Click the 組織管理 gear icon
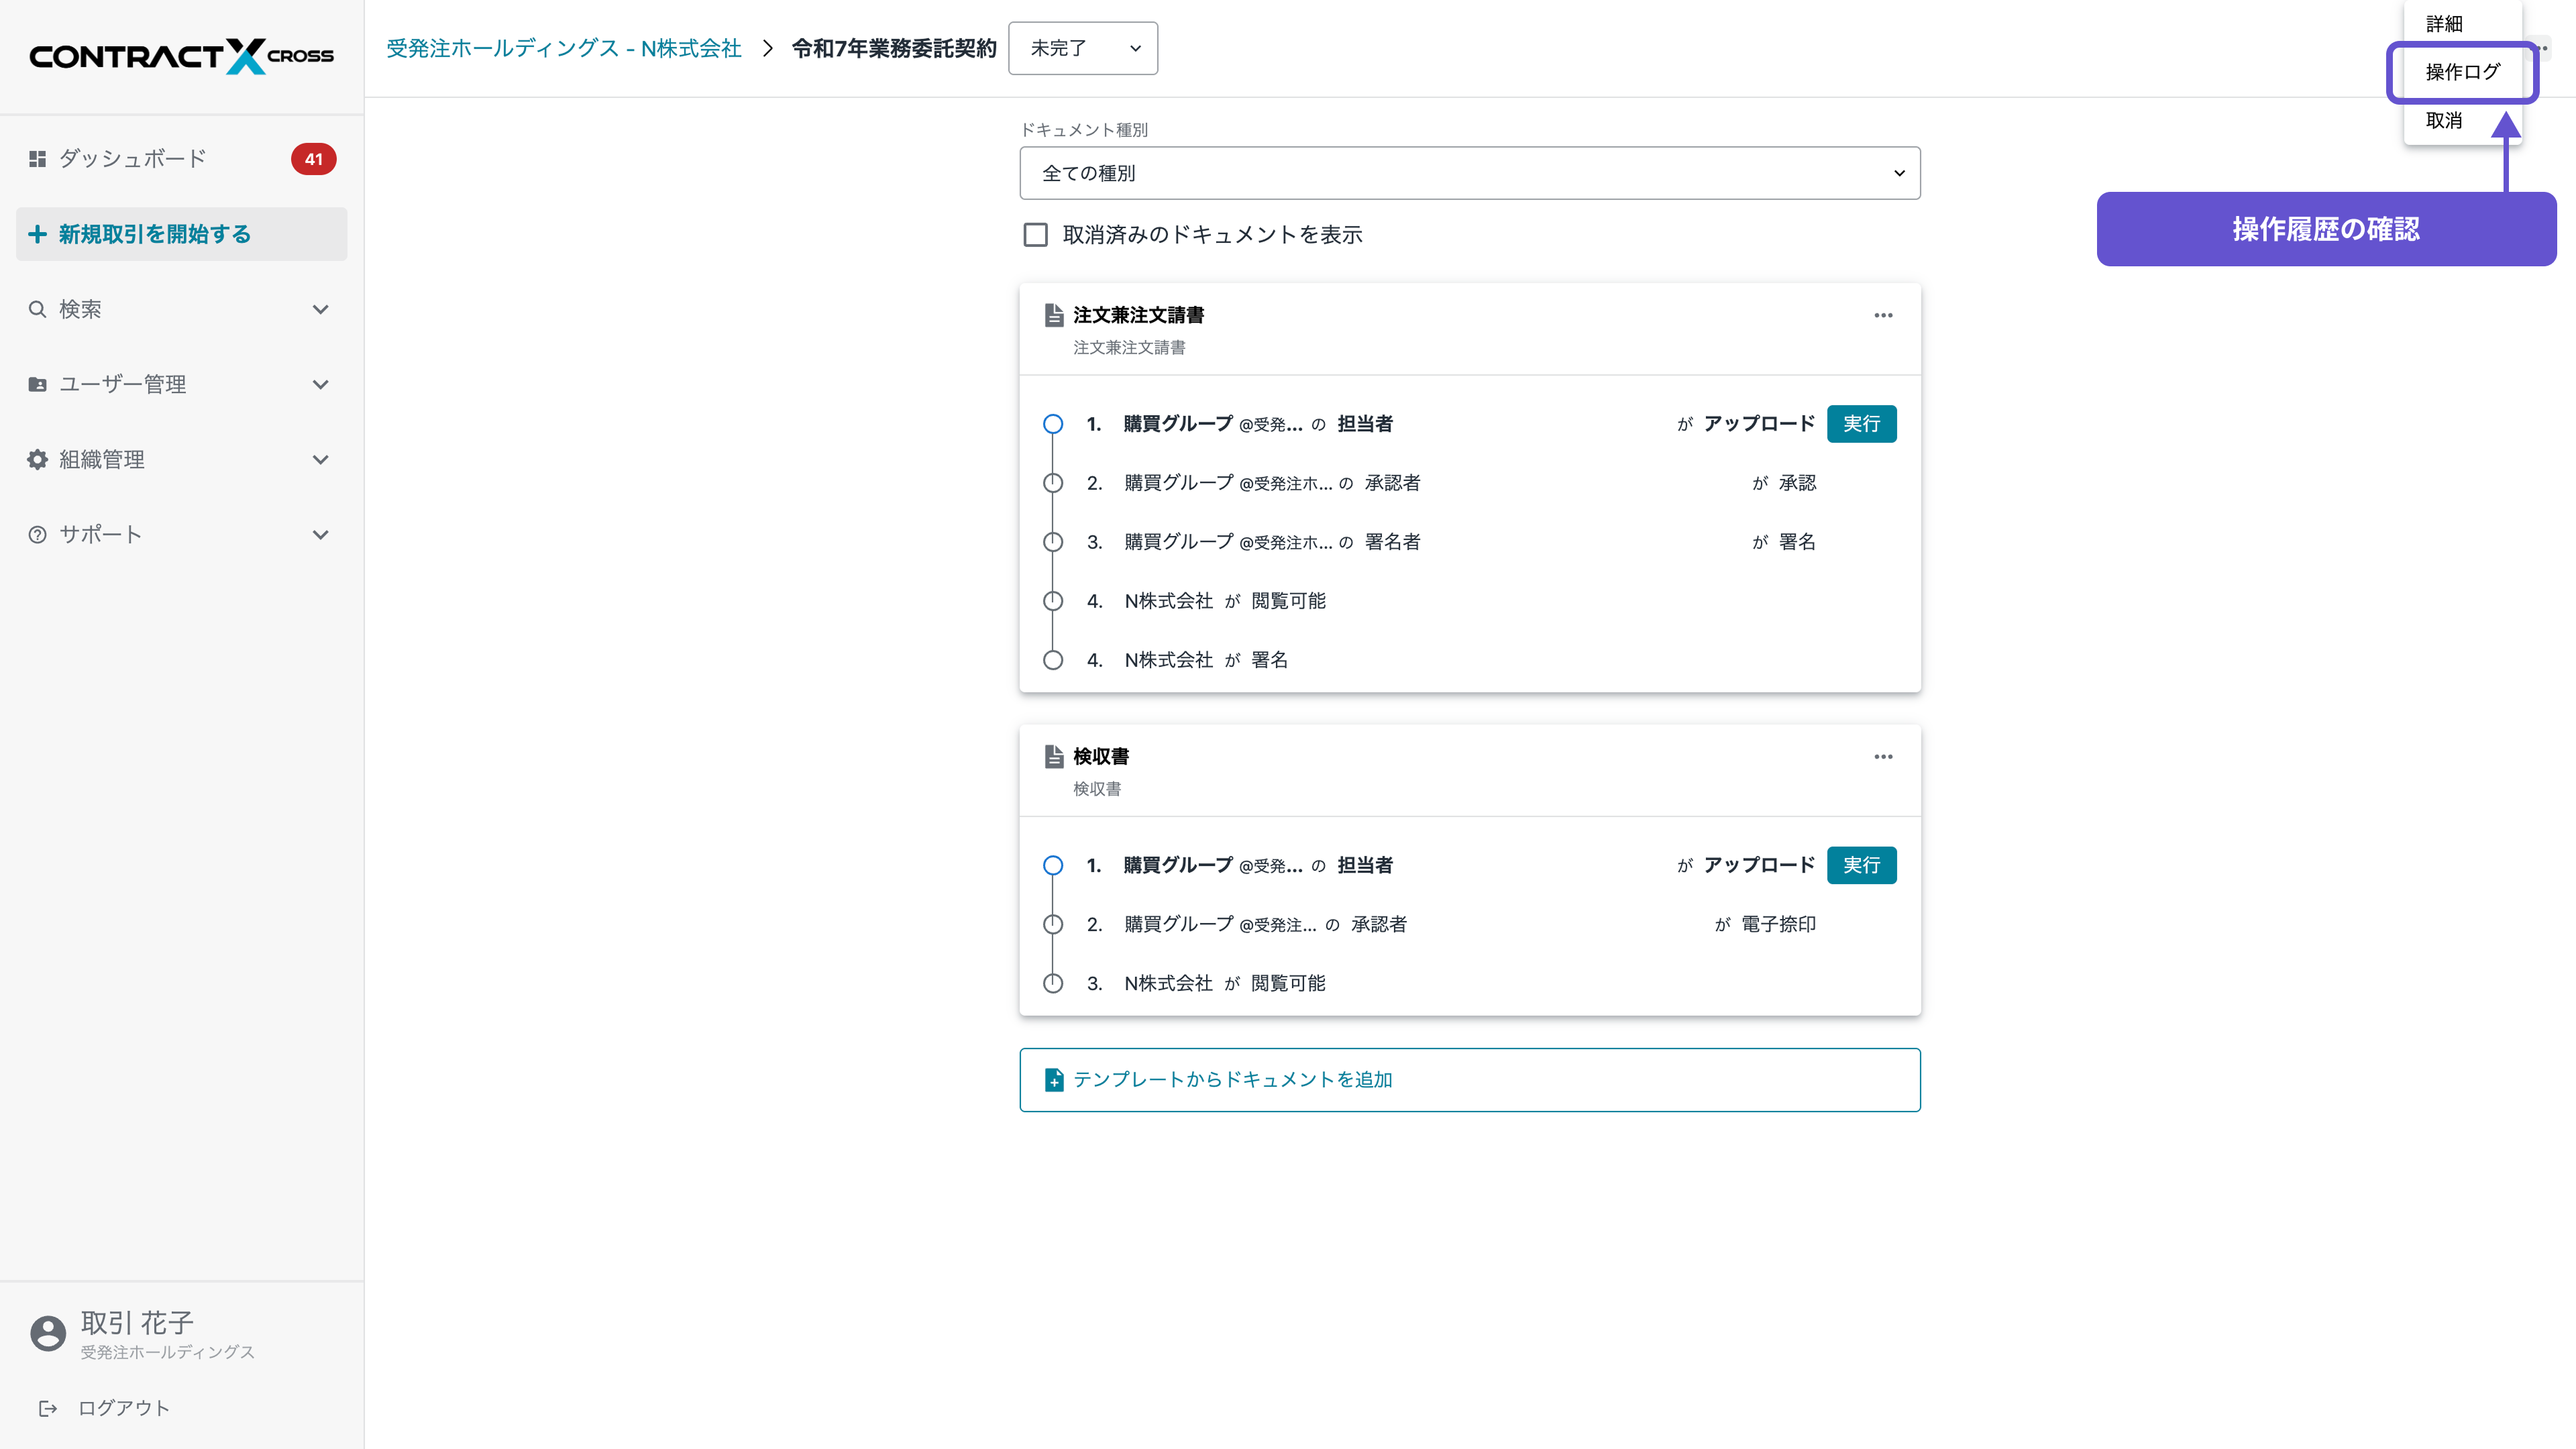 pos(37,459)
